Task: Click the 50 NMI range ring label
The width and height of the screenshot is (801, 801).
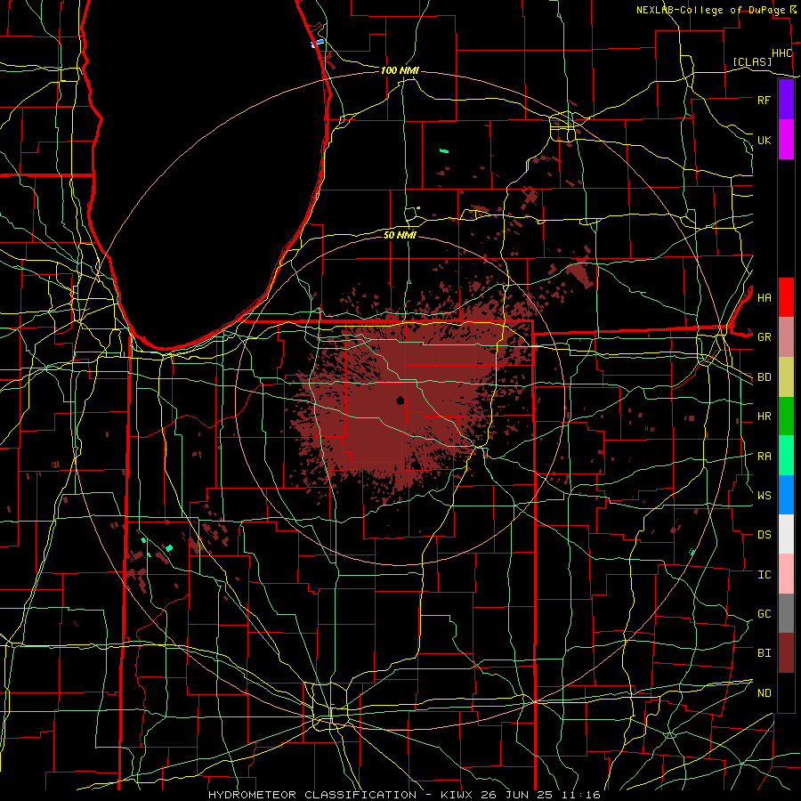Action: 400,235
